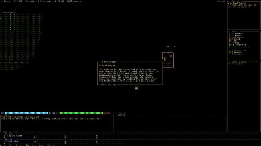Select the Aggressive stance option

click(x=238, y=51)
